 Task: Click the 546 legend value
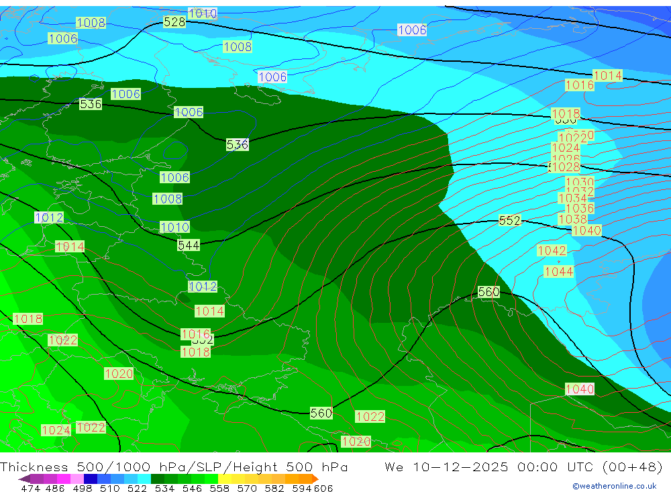coord(192,488)
